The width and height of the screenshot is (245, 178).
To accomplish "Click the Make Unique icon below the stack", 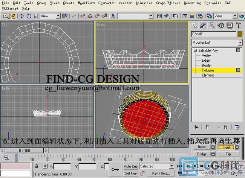I will tap(218, 127).
